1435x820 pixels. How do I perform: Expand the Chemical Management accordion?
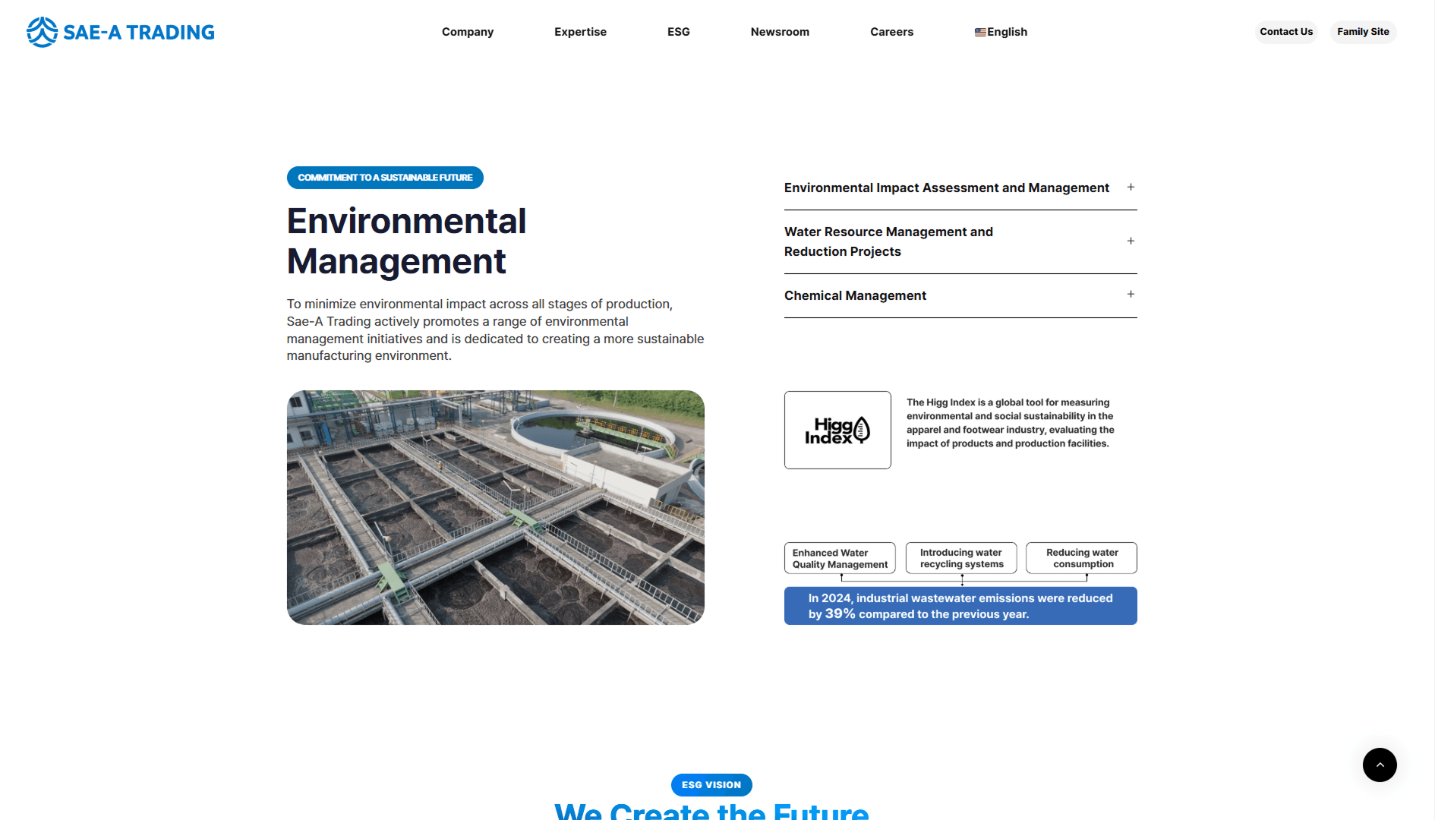960,295
